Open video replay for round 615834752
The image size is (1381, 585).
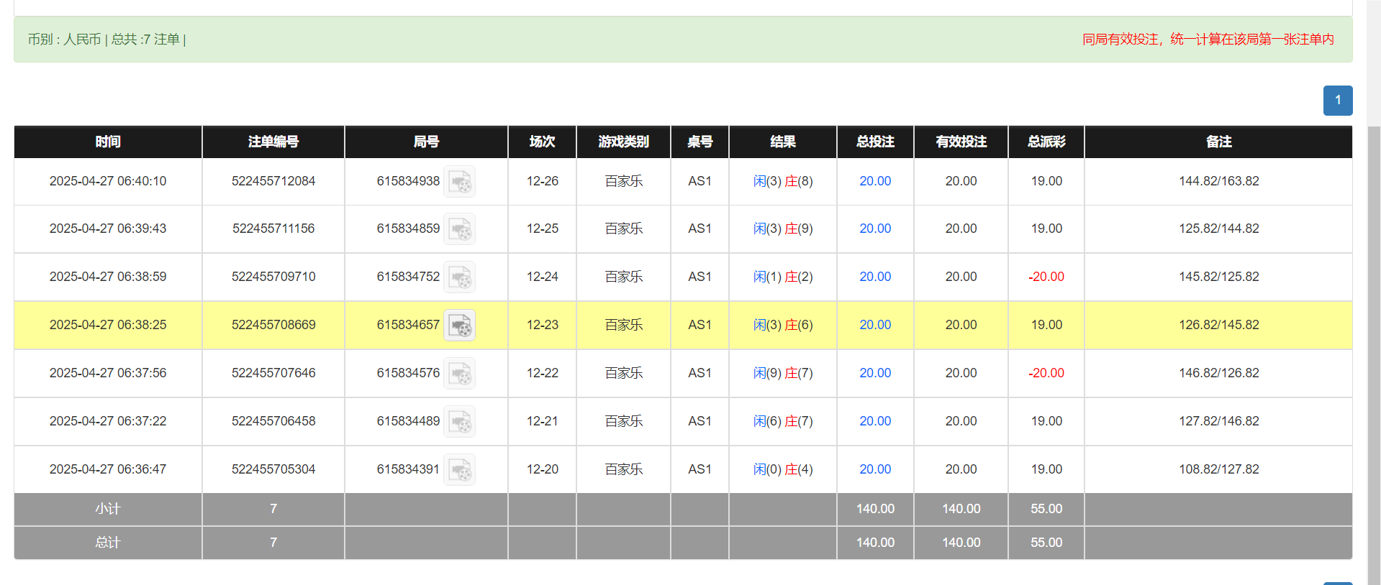pos(459,277)
